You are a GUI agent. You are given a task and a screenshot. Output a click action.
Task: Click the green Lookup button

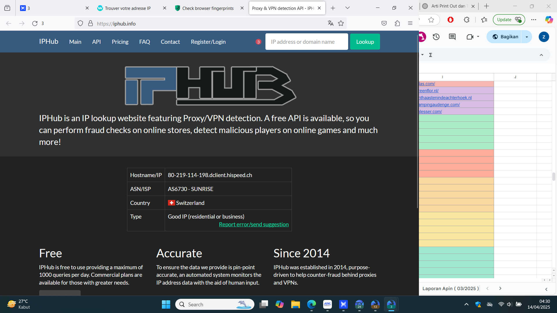[365, 42]
